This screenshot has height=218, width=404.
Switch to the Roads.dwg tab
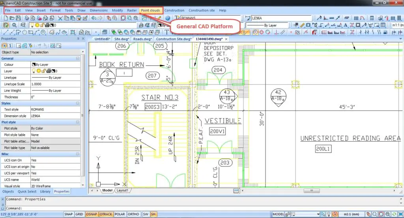[x=142, y=39]
